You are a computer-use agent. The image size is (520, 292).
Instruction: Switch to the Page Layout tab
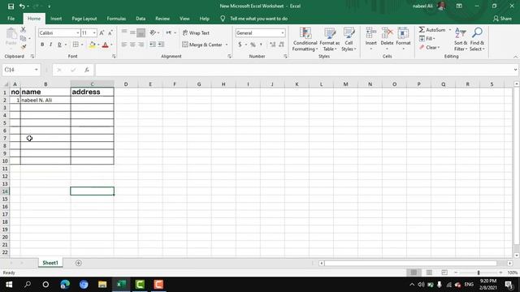coord(84,19)
